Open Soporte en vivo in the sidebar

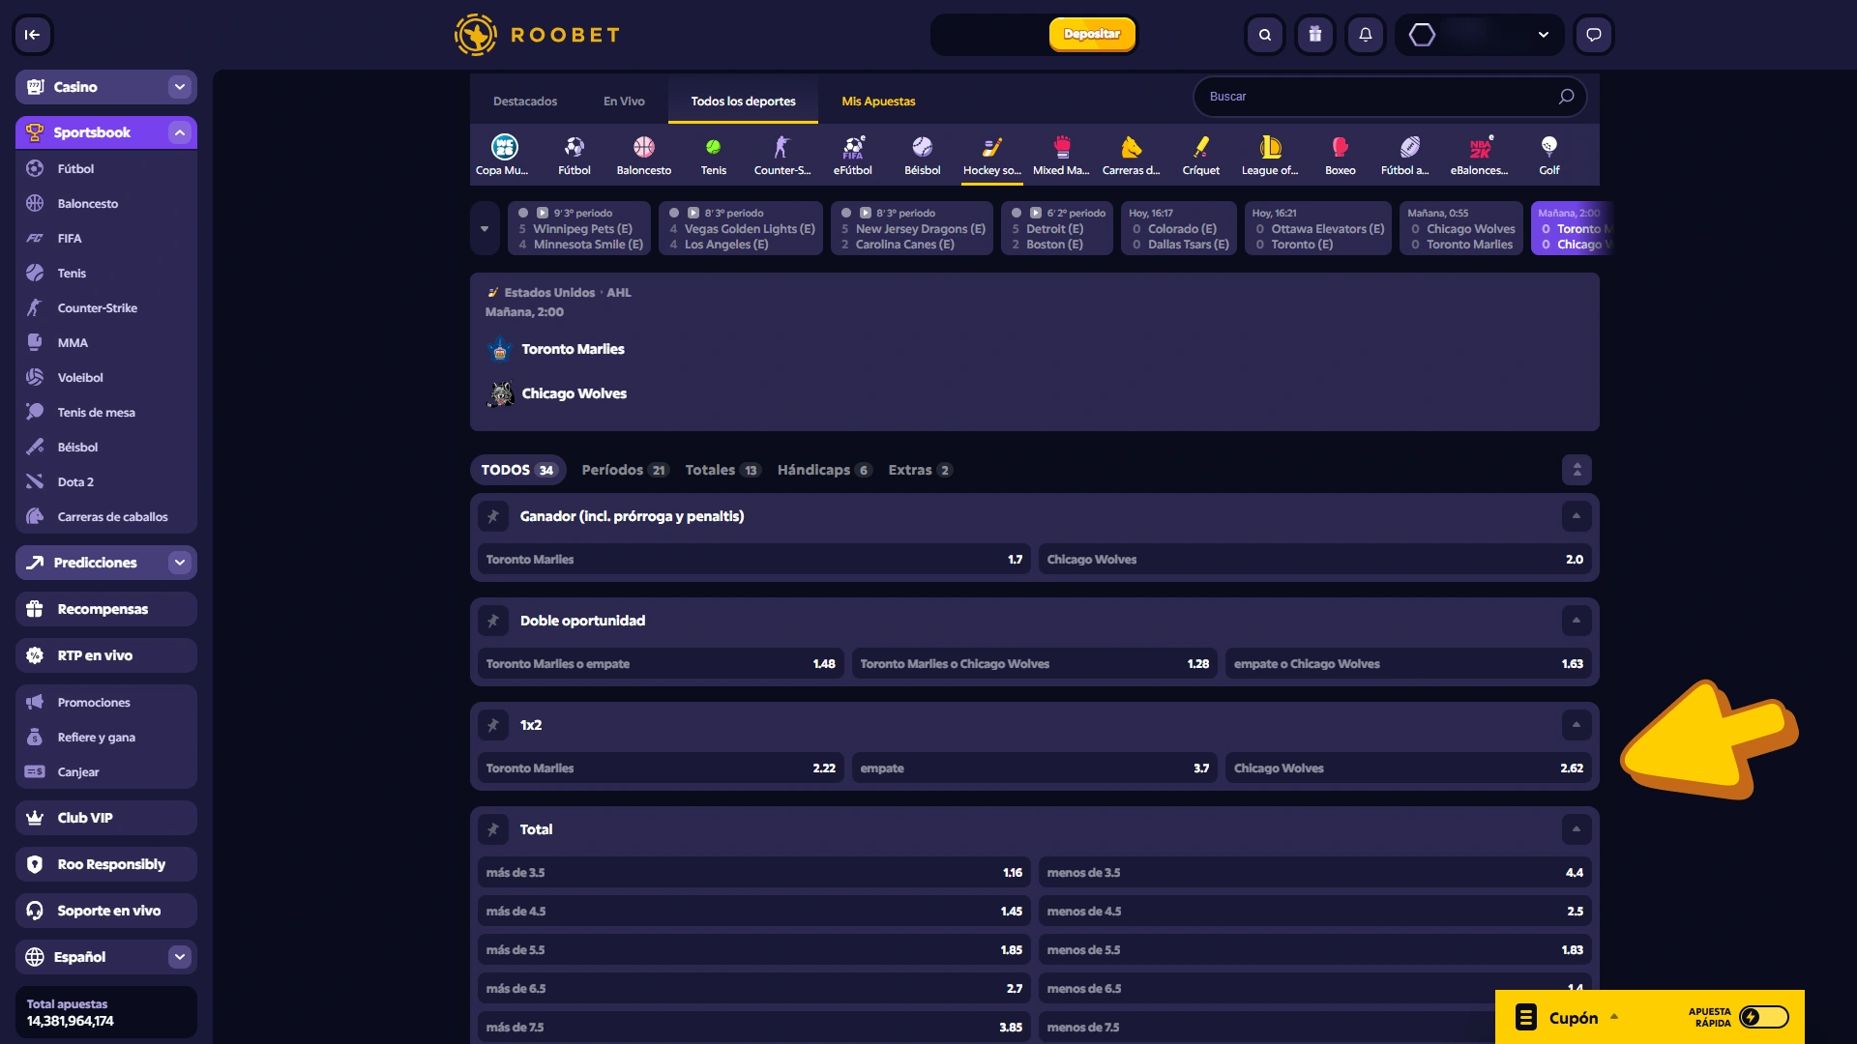click(x=106, y=911)
